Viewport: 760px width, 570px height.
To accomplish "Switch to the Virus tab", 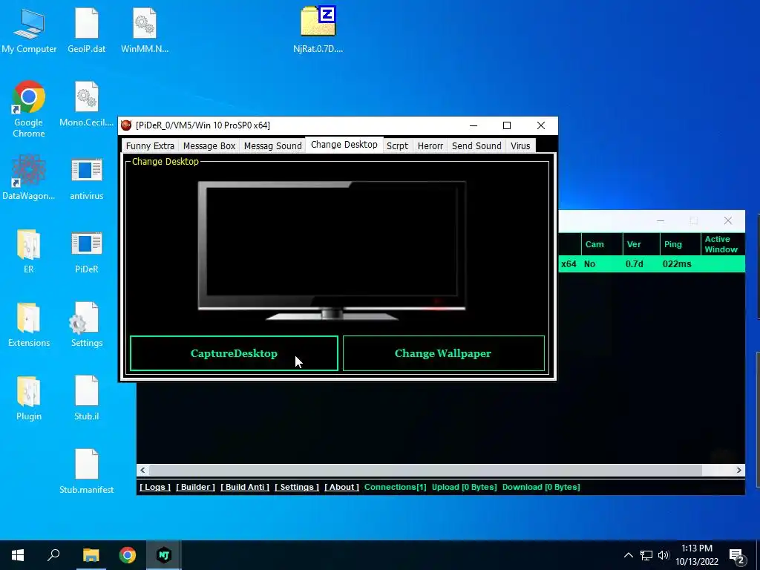I will 520,146.
